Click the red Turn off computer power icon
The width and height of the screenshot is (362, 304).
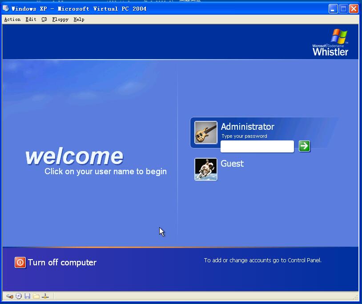pos(20,263)
